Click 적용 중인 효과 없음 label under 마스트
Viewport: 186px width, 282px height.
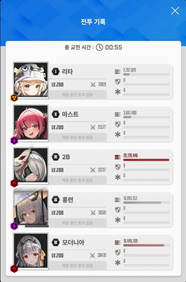click(x=77, y=138)
